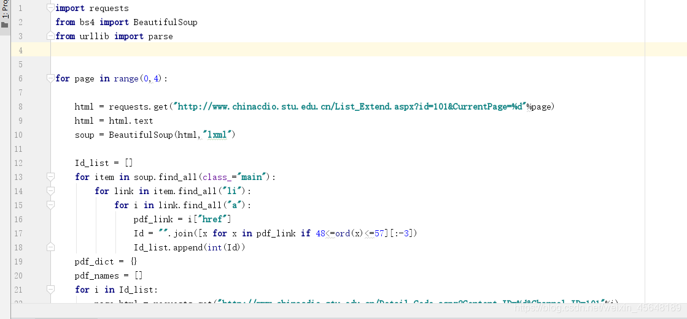Click 'int(Id)' on line 18
This screenshot has height=319, width=687.
(x=223, y=247)
